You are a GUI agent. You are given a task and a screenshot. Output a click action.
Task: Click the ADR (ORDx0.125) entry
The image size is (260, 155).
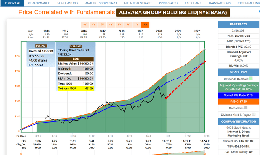pos(238,41)
